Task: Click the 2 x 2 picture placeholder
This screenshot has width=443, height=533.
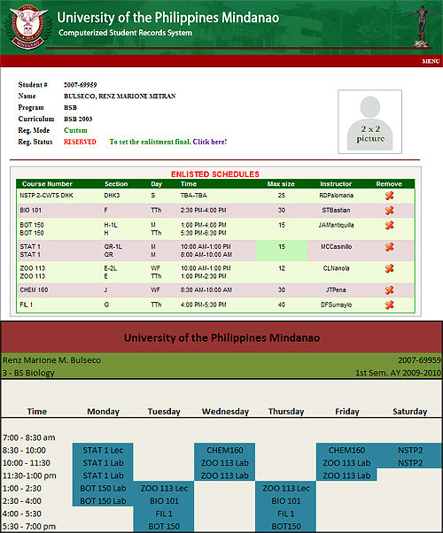Action: 369,121
